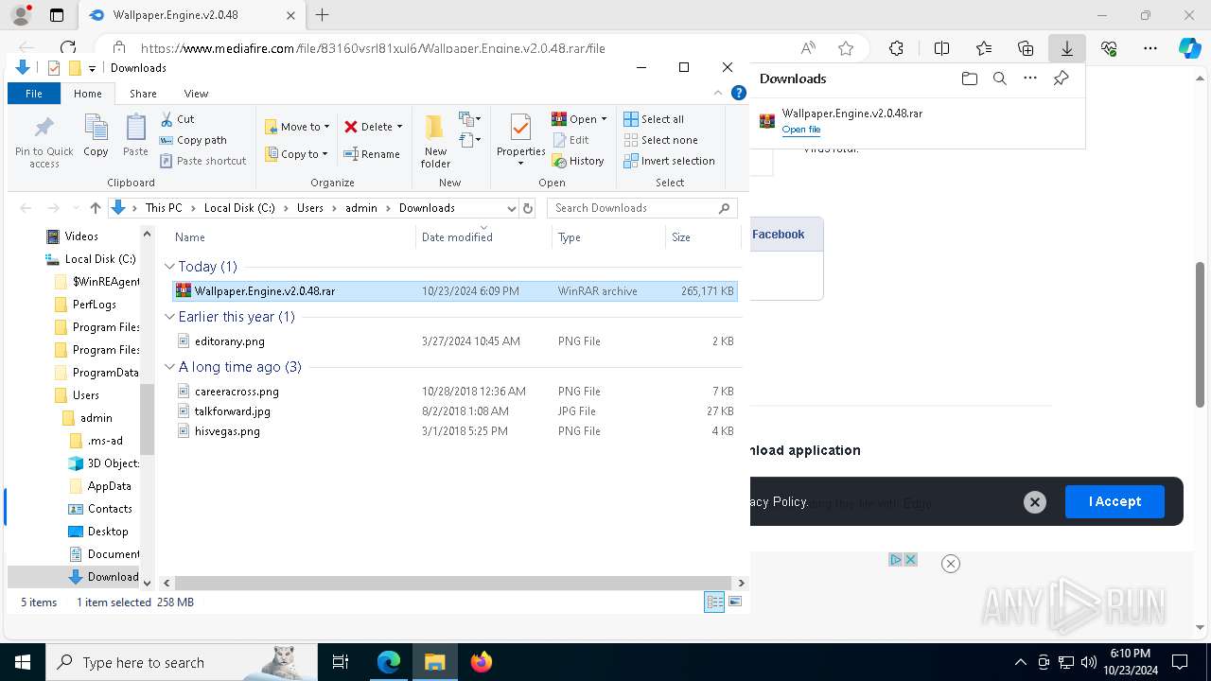Click Select all in ribbon
1211x681 pixels.
pyautogui.click(x=654, y=119)
